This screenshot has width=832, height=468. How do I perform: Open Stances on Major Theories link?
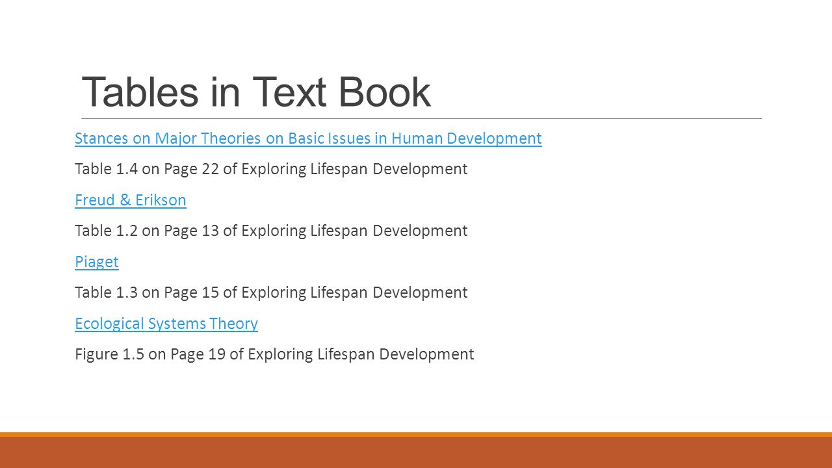coord(308,138)
